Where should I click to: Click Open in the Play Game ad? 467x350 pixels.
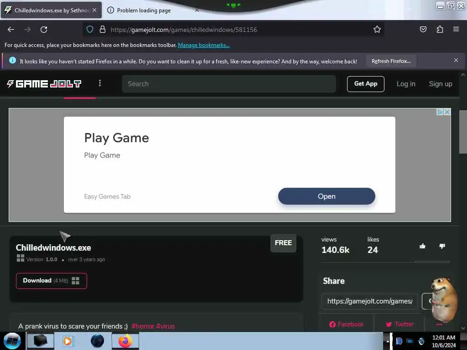pos(327,196)
